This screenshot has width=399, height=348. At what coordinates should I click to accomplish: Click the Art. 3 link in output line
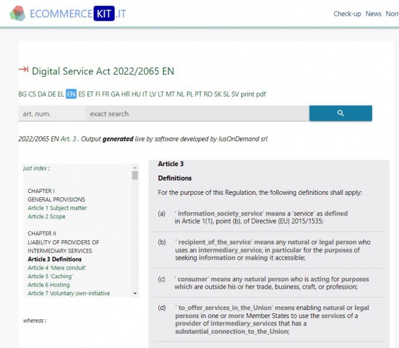pyautogui.click(x=68, y=139)
